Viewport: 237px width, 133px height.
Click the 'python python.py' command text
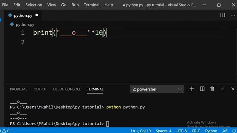pyautogui.click(x=126, y=107)
